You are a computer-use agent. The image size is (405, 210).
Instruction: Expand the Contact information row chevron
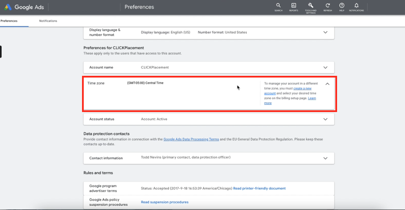pyautogui.click(x=326, y=158)
